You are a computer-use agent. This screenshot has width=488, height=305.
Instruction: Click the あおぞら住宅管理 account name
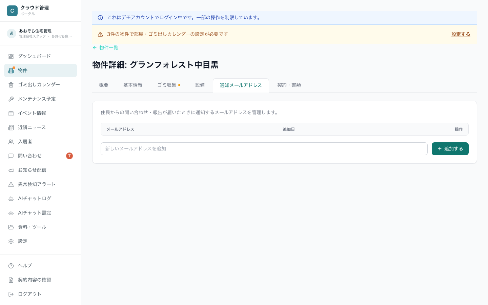click(35, 31)
